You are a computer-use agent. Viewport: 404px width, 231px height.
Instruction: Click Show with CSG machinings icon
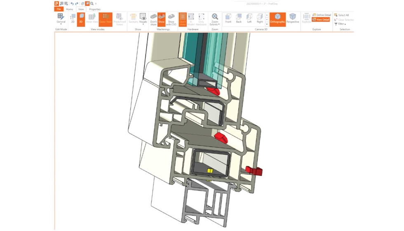(x=171, y=19)
